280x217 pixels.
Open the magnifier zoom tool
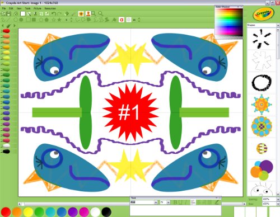(x=101, y=13)
